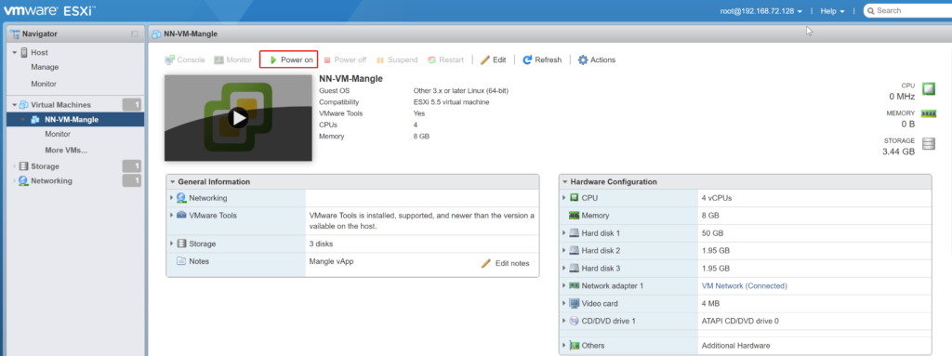Click the "3.44 GB" storage value
Image resolution: width=952 pixels, height=356 pixels.
click(899, 152)
